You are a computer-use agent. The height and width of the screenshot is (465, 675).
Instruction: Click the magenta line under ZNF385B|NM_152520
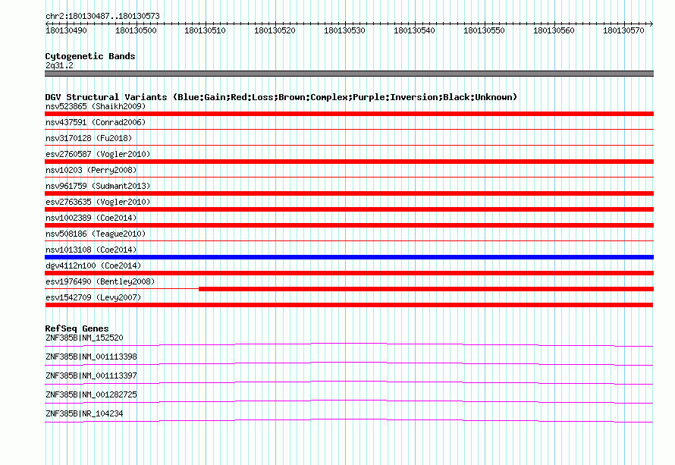349,344
